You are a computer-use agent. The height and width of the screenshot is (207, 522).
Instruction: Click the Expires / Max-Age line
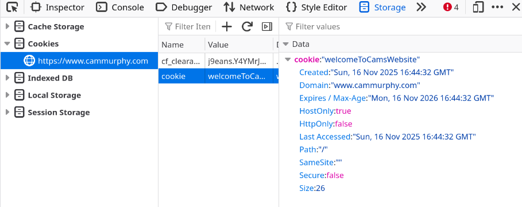click(396, 98)
